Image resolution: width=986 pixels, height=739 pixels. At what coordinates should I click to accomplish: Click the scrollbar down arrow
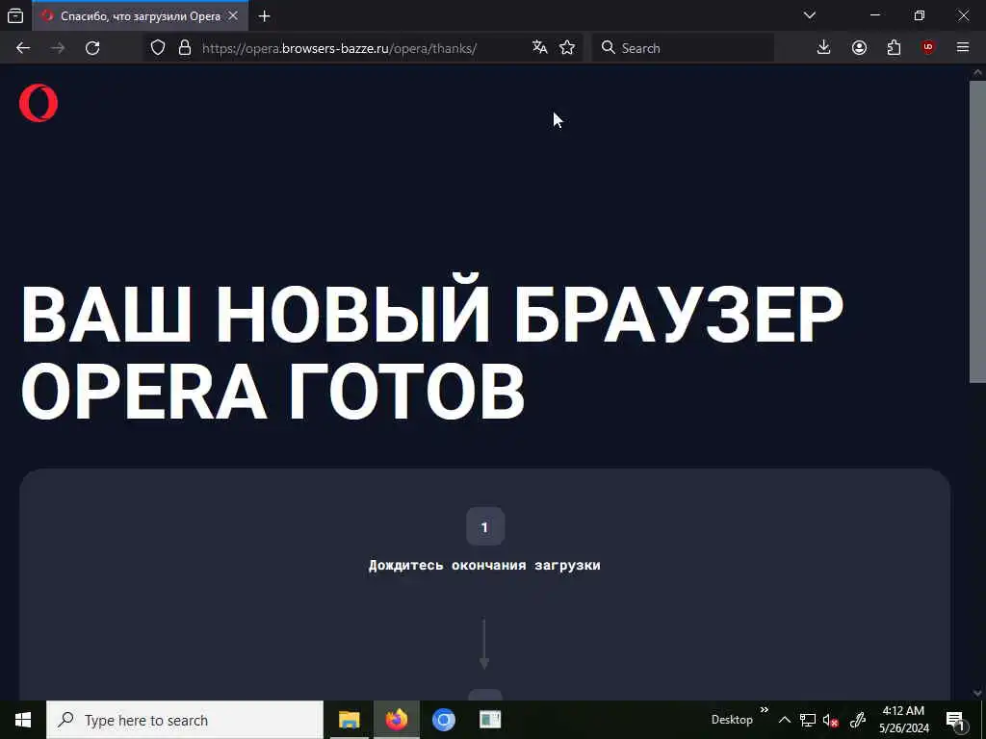pyautogui.click(x=978, y=694)
